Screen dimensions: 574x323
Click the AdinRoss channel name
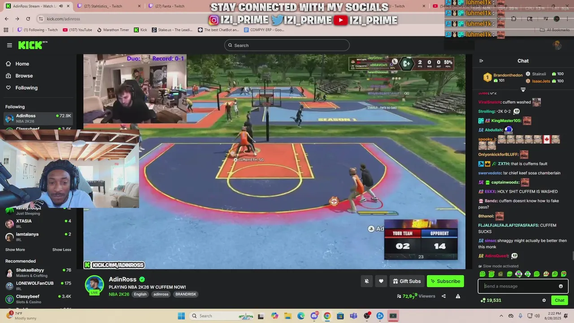(x=122, y=279)
